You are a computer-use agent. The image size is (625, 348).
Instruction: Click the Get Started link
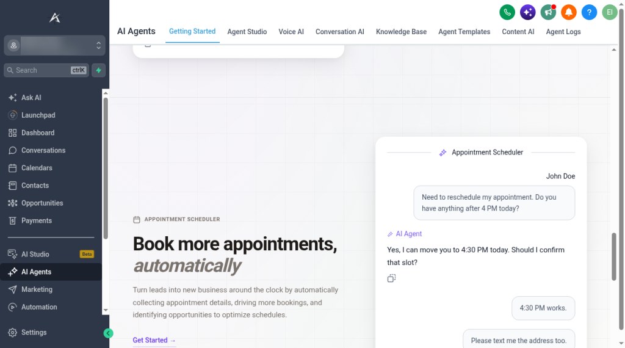click(154, 340)
